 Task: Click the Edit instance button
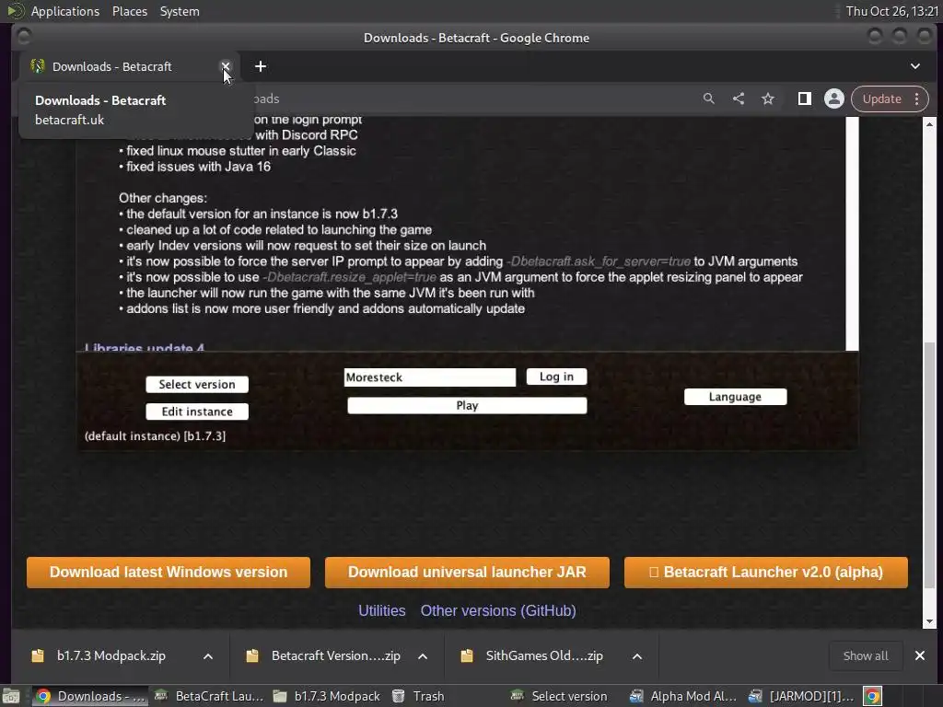click(x=197, y=411)
